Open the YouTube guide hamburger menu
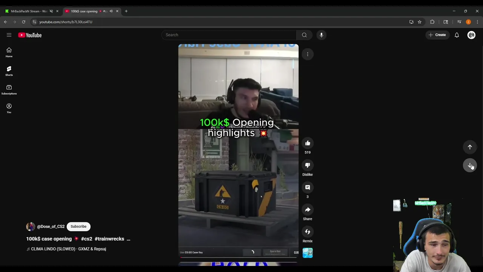483x272 pixels. pos(9,35)
